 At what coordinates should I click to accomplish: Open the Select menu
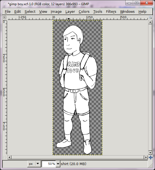[x=30, y=11]
